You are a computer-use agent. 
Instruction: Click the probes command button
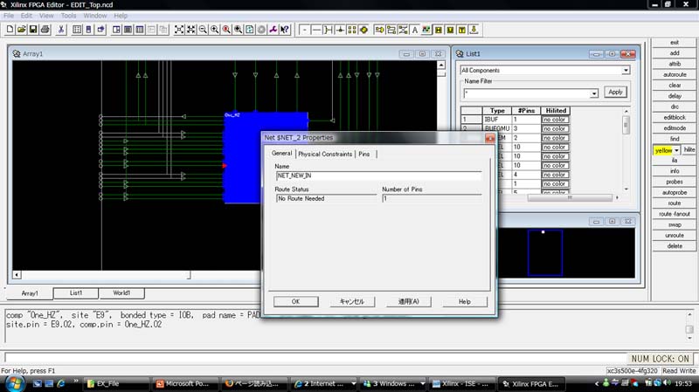675,182
